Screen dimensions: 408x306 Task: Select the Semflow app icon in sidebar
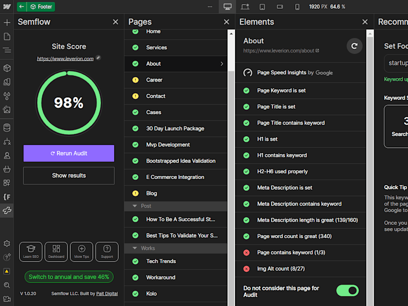7,210
